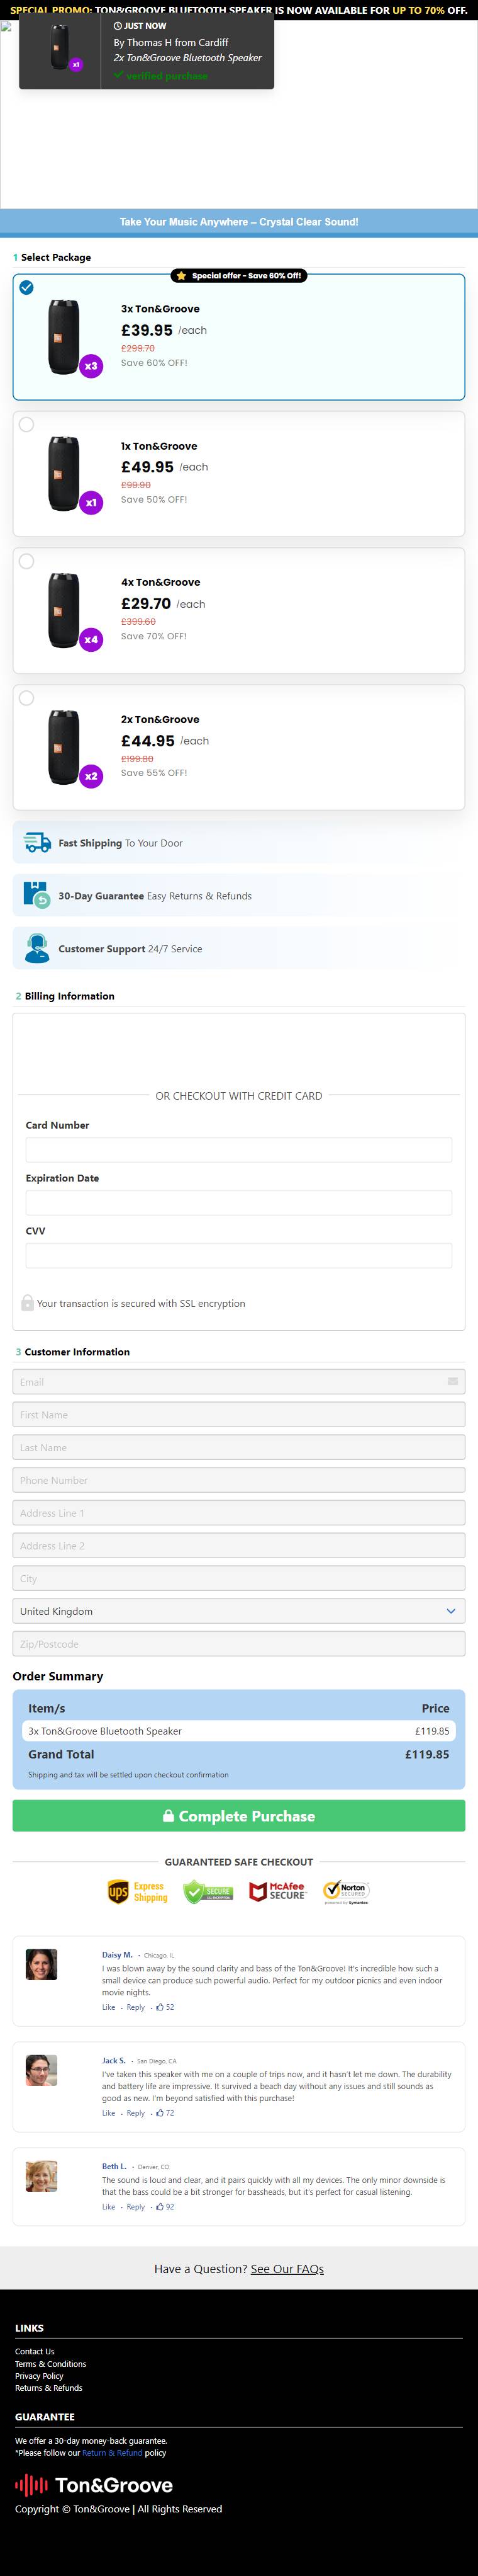Click the Card Number input field
The height and width of the screenshot is (2576, 478).
(238, 1150)
